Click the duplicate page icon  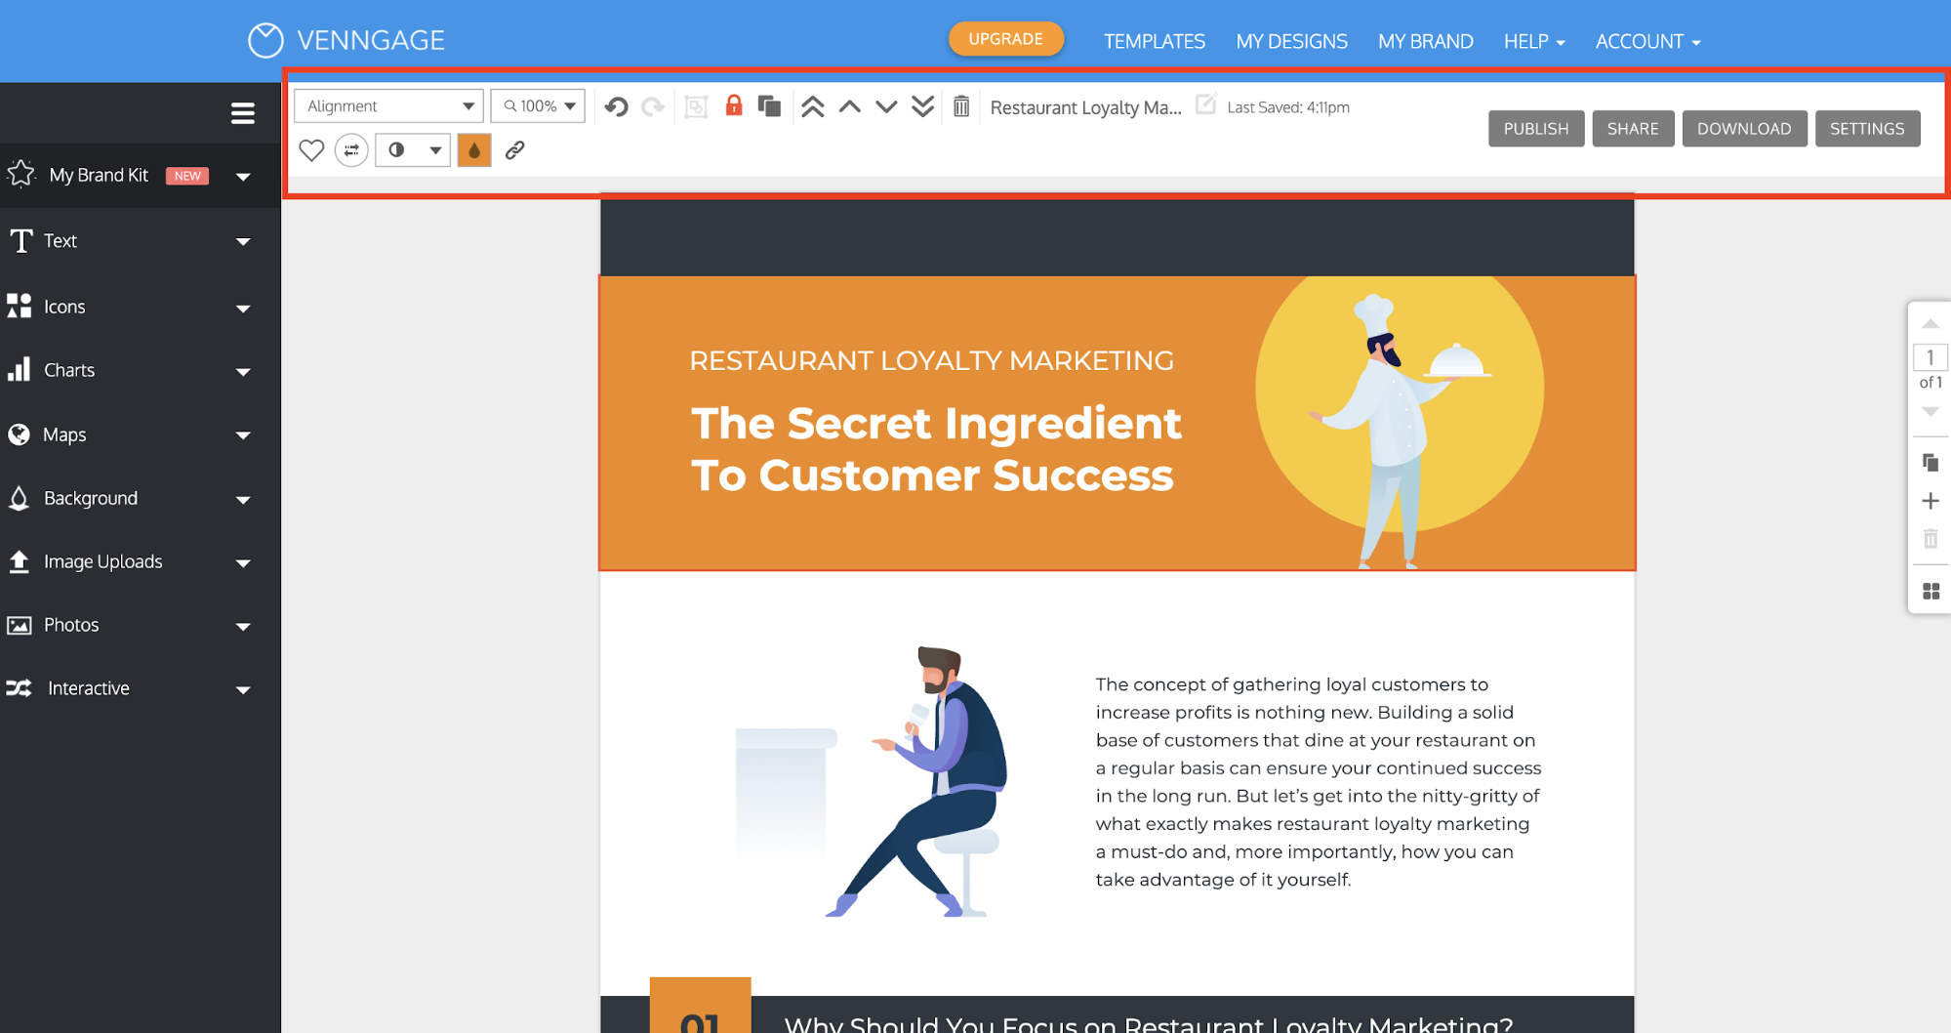click(1930, 462)
